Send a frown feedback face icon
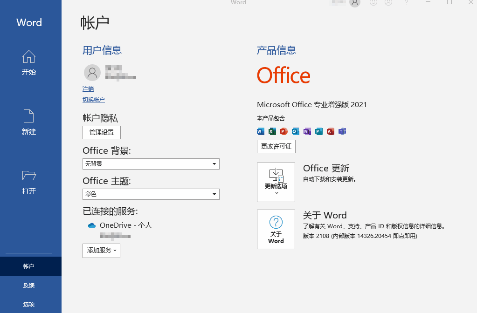Screen dimensions: 477x313 point(388,2)
